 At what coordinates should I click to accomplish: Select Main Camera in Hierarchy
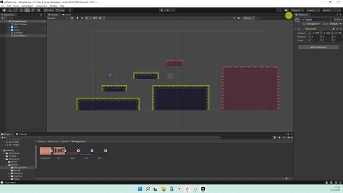[x=20, y=24]
